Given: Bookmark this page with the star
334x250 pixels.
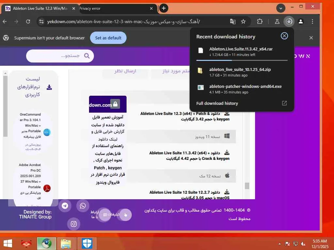Looking at the screenshot, I should (x=243, y=21).
